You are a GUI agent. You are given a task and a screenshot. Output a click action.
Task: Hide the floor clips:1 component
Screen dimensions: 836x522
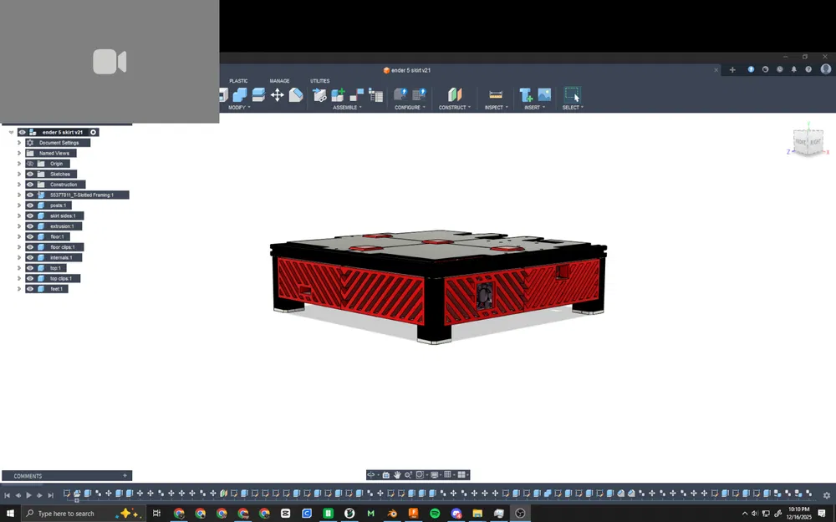pos(30,247)
